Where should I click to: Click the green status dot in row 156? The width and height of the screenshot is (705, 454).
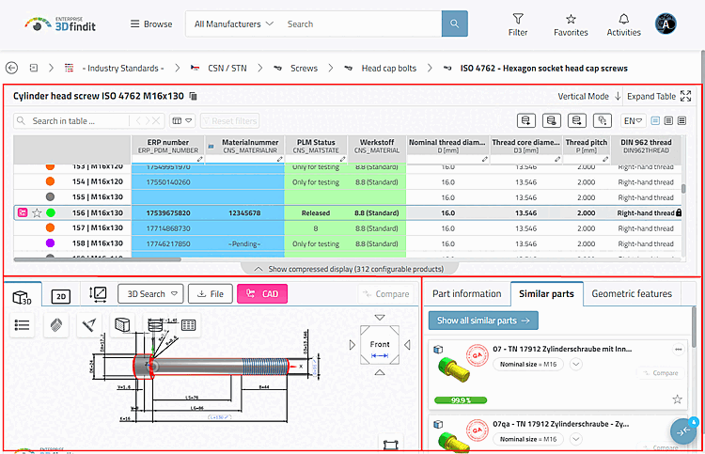(x=51, y=212)
